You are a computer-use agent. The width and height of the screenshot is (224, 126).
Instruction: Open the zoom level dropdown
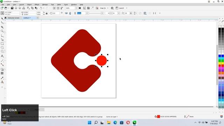pyautogui.click(x=76, y=8)
